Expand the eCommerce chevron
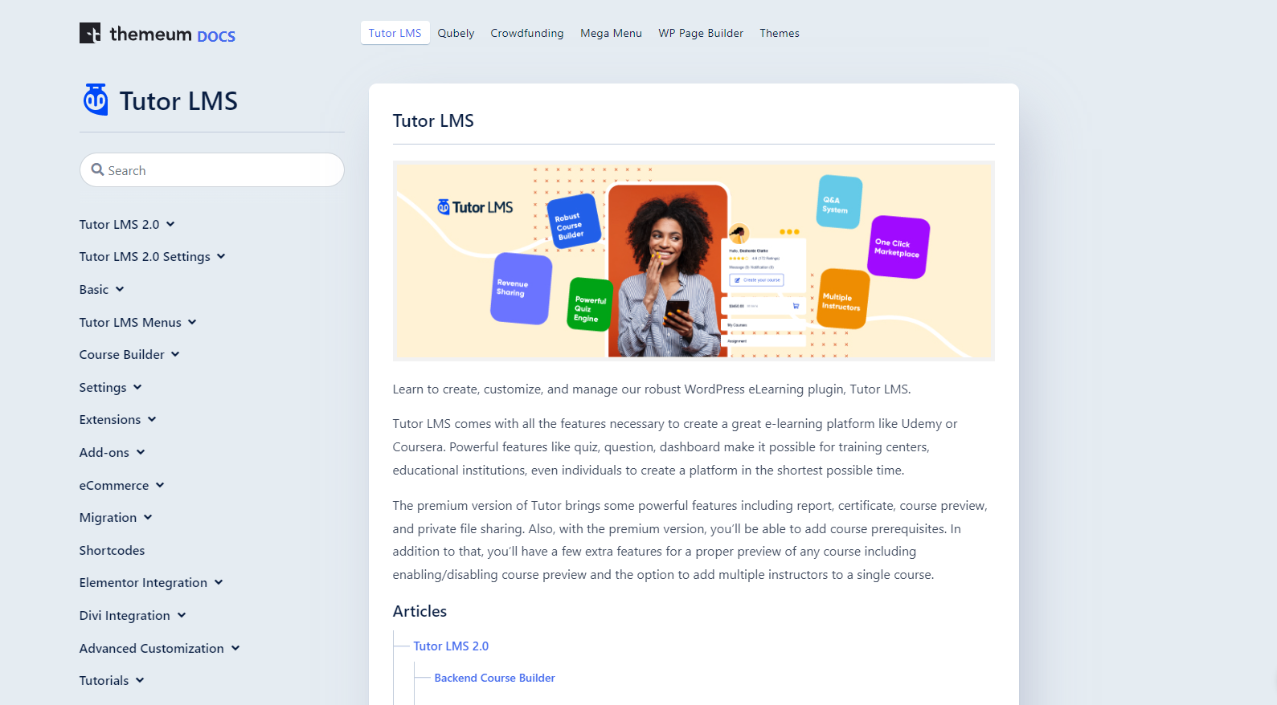The width and height of the screenshot is (1277, 705). click(160, 485)
